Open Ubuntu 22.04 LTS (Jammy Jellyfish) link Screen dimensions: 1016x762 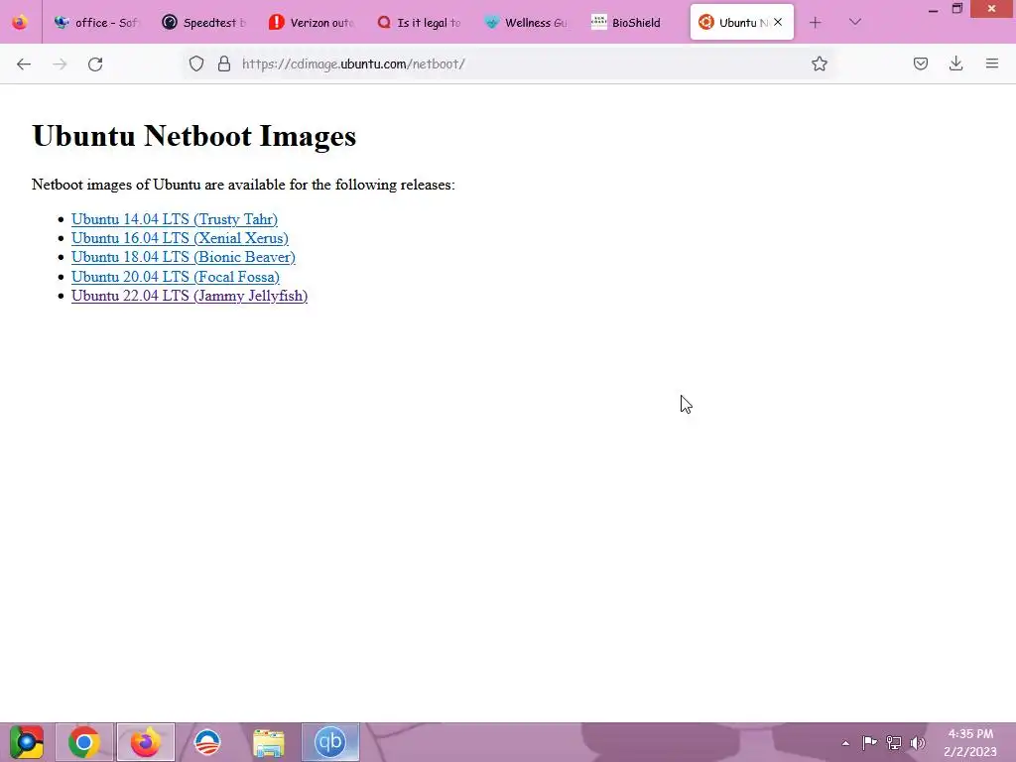coord(190,296)
